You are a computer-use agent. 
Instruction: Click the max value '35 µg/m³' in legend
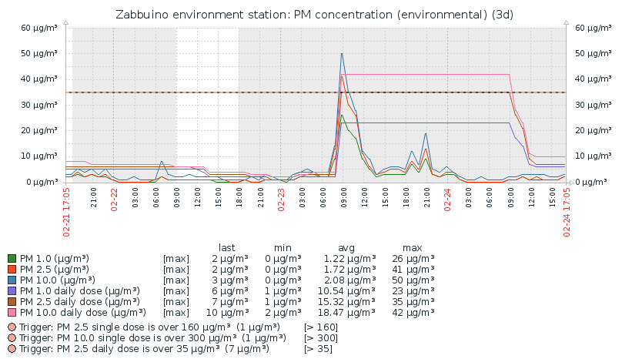pos(413,302)
